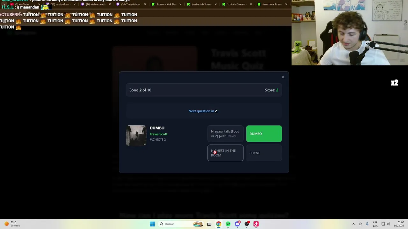Open the volume control tray icon

[x=388, y=224]
